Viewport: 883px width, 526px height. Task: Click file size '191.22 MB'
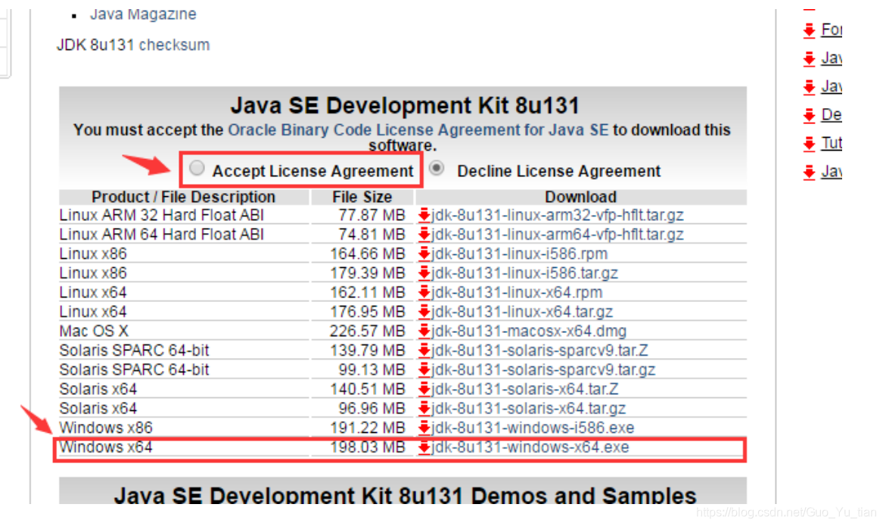(368, 428)
